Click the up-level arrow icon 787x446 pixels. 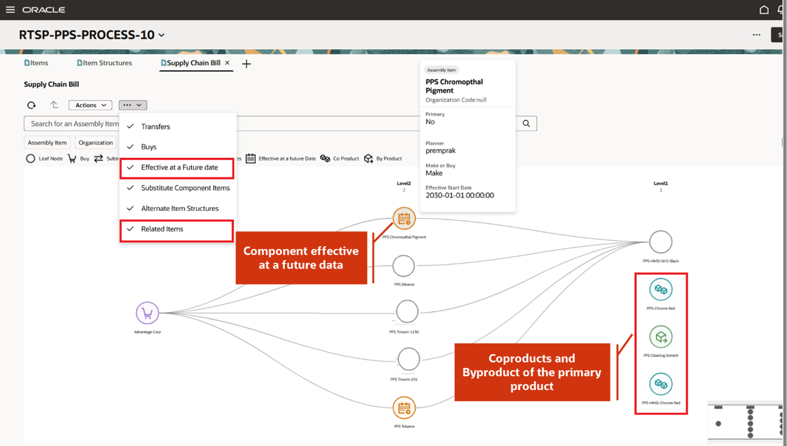[54, 105]
